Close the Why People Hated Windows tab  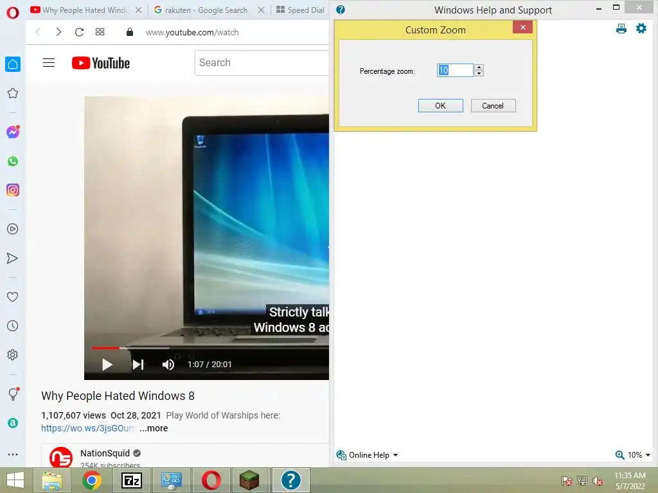pos(139,10)
